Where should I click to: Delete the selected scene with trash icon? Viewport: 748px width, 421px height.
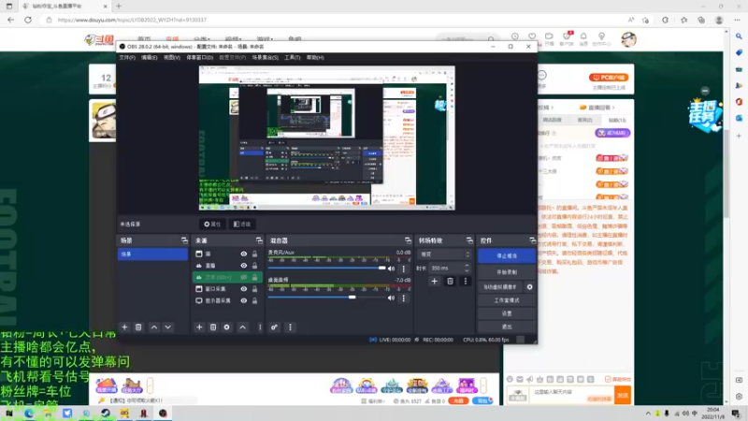(138, 327)
